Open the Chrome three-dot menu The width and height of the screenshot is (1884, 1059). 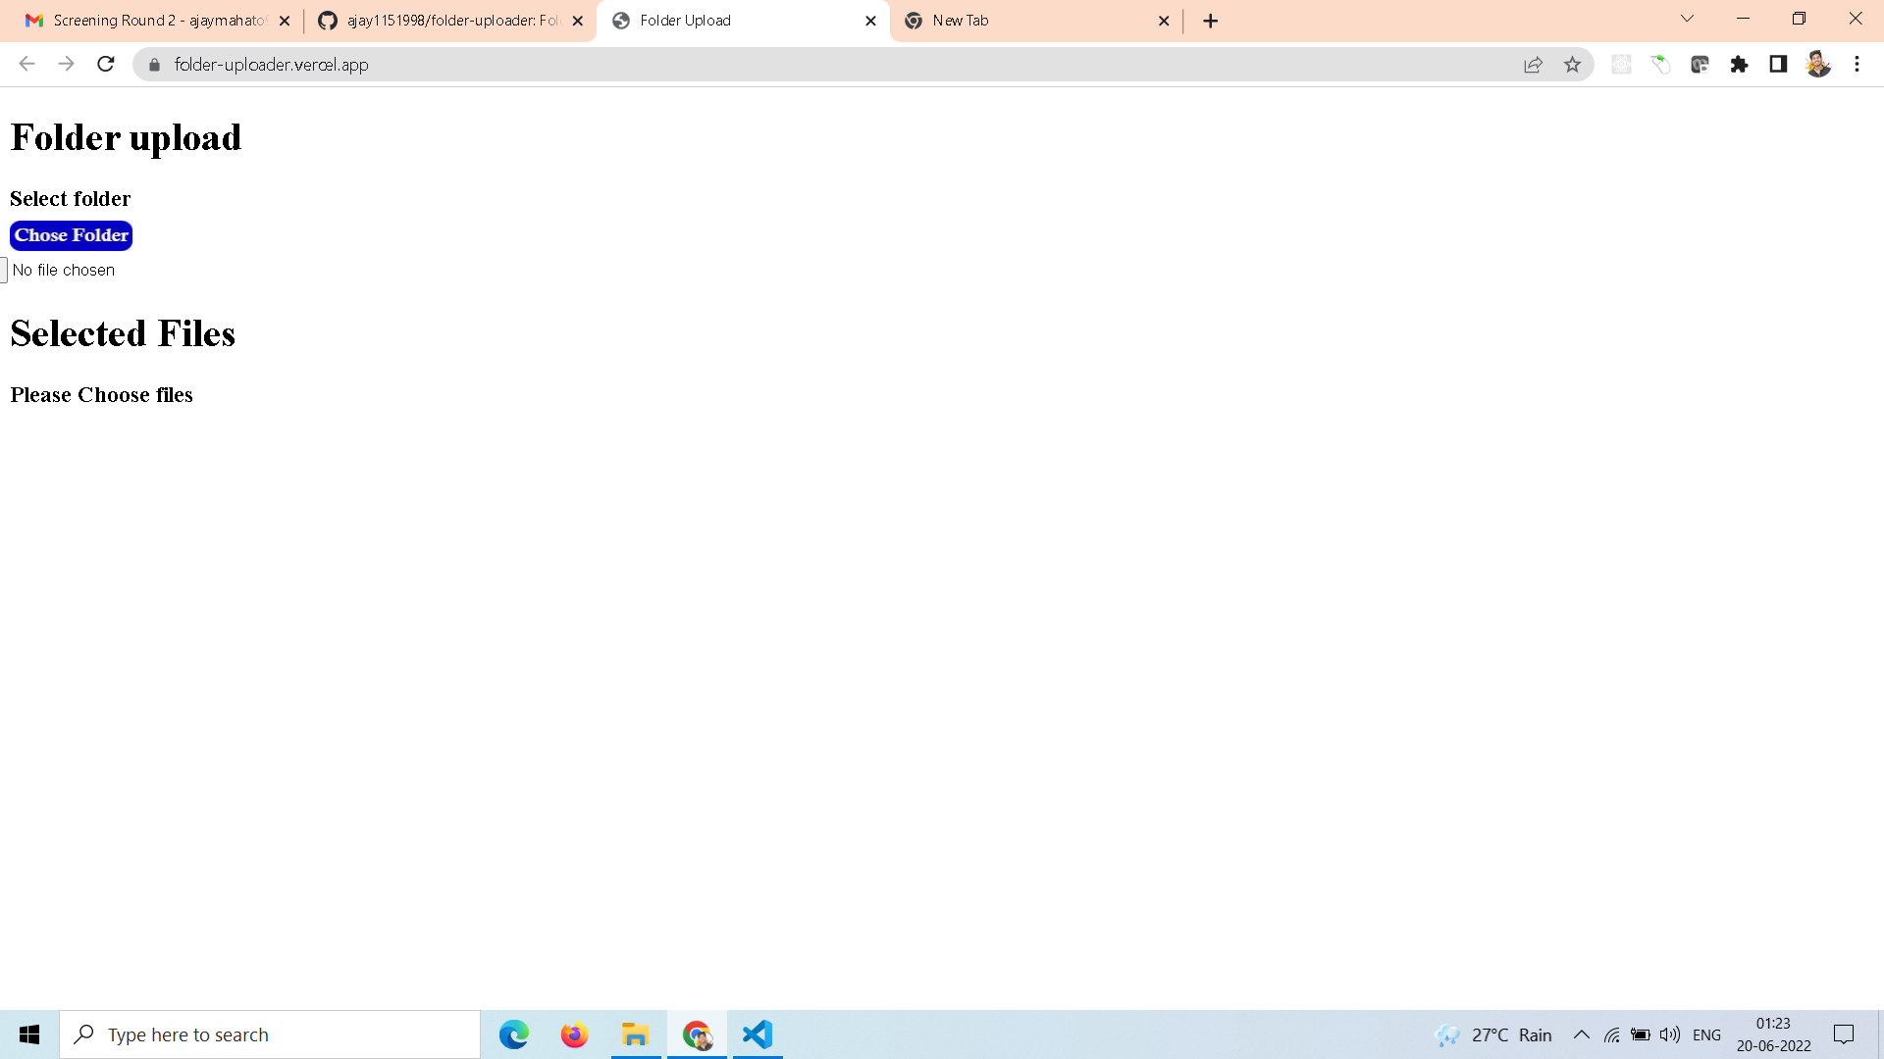(x=1857, y=64)
